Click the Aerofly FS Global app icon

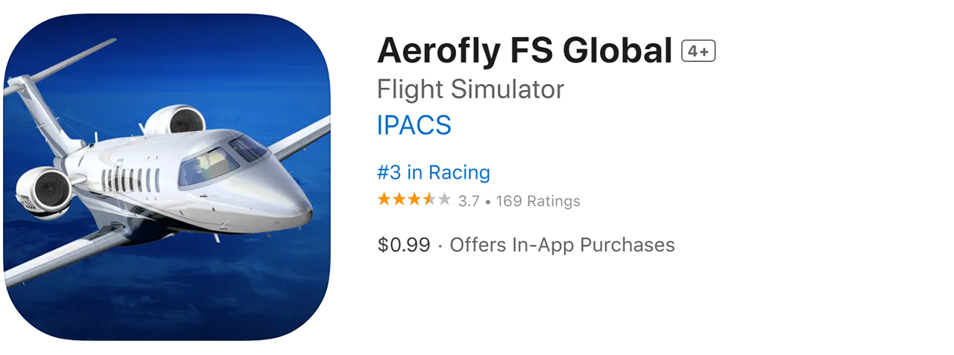pos(167,177)
